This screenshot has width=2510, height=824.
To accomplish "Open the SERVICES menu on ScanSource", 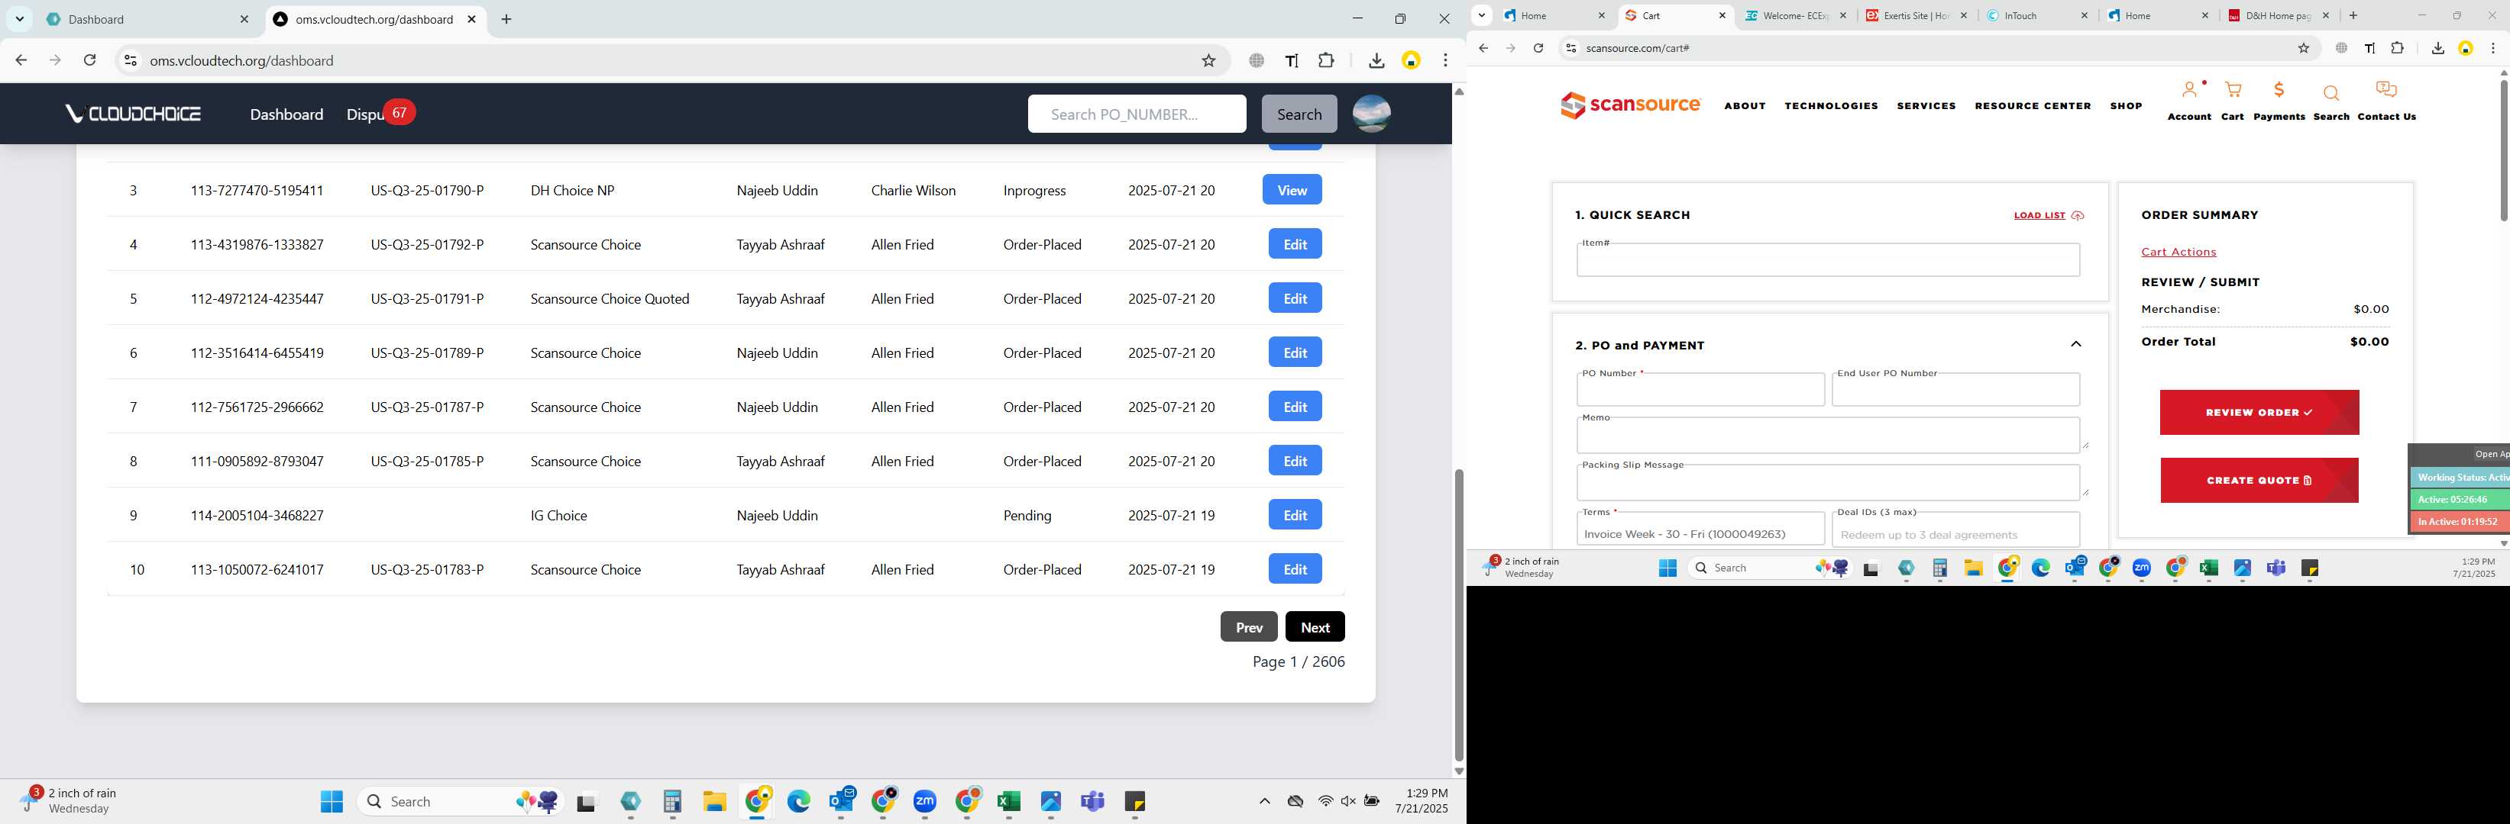I will coord(1926,106).
